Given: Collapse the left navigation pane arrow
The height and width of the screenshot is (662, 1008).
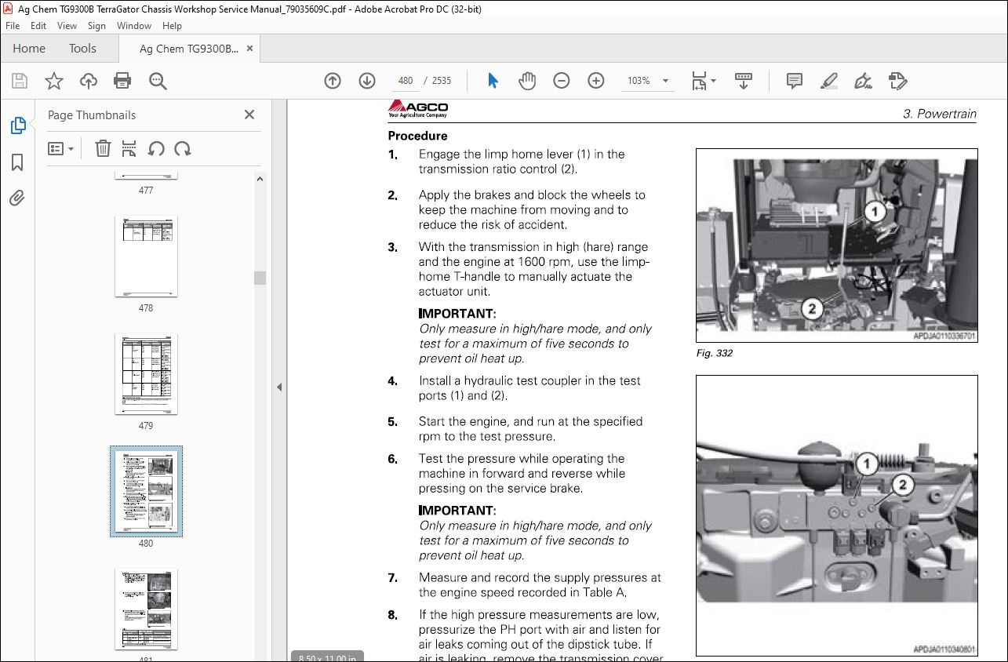Looking at the screenshot, I should pos(278,387).
